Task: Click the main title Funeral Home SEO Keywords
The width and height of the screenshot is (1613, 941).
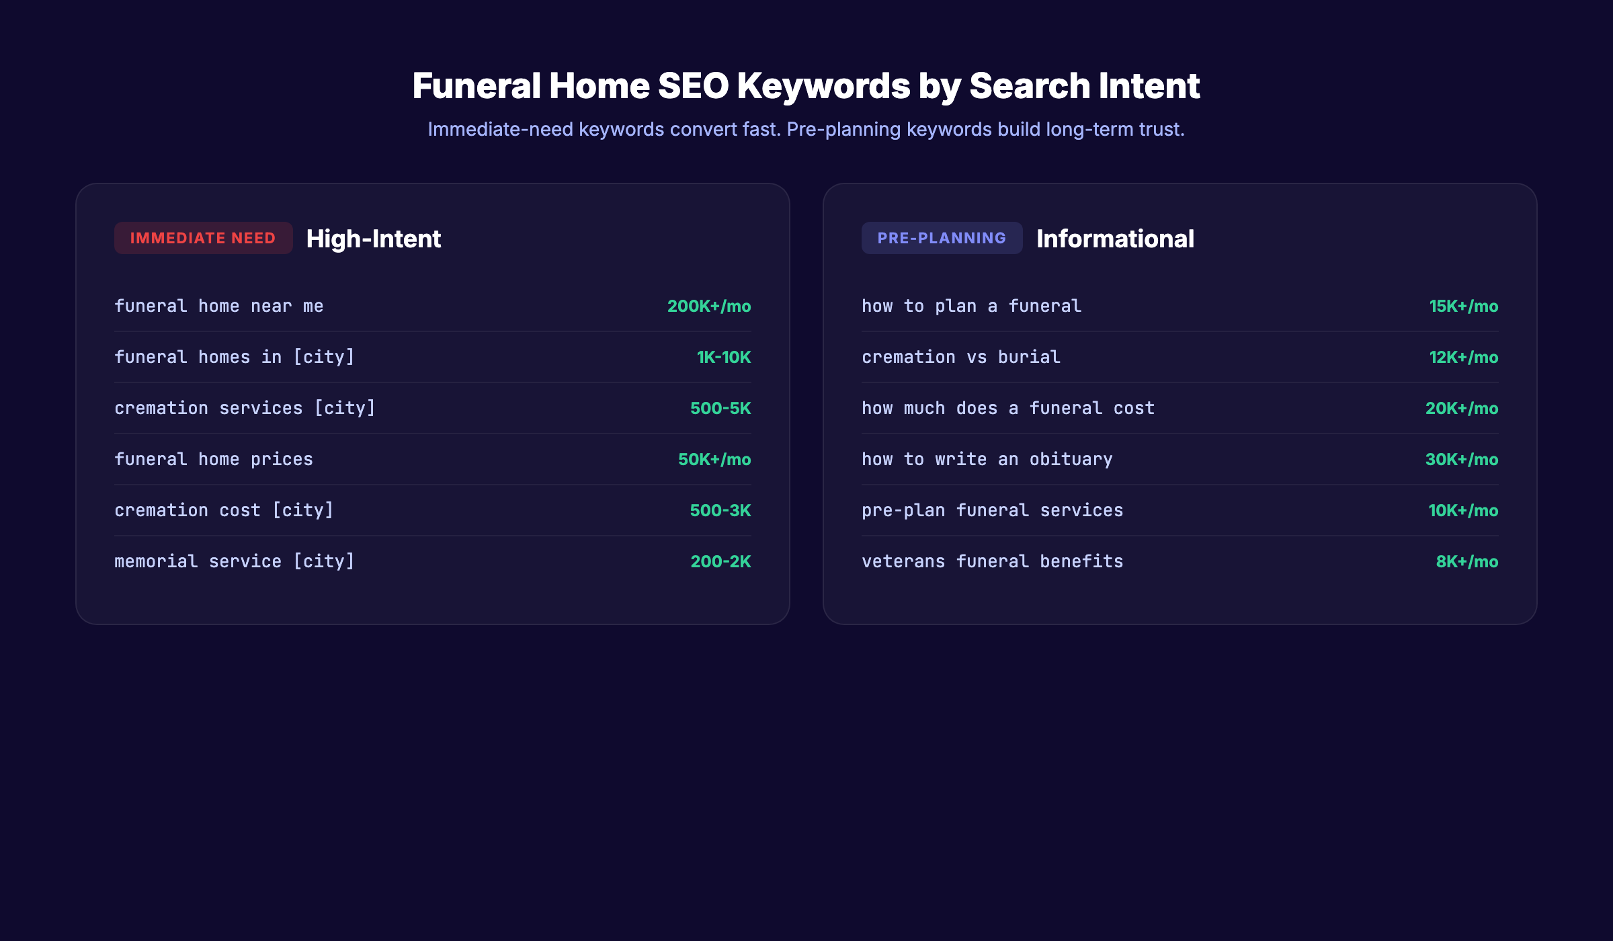Action: 806,85
